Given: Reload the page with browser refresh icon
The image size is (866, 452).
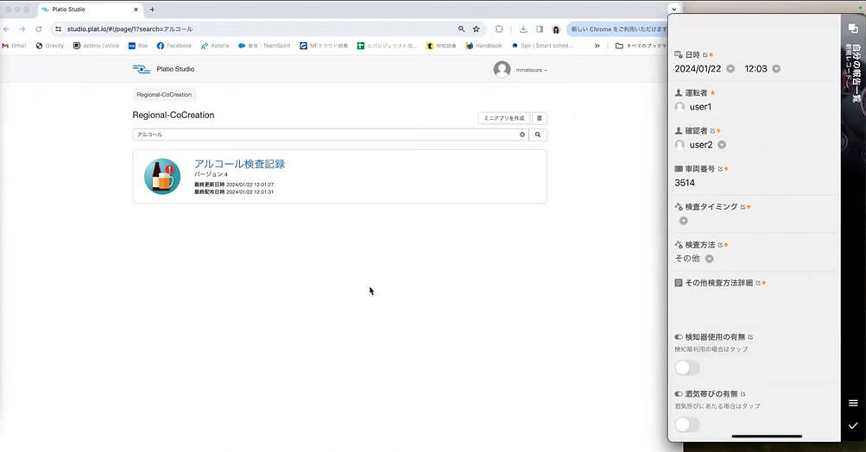Looking at the screenshot, I should [x=39, y=28].
